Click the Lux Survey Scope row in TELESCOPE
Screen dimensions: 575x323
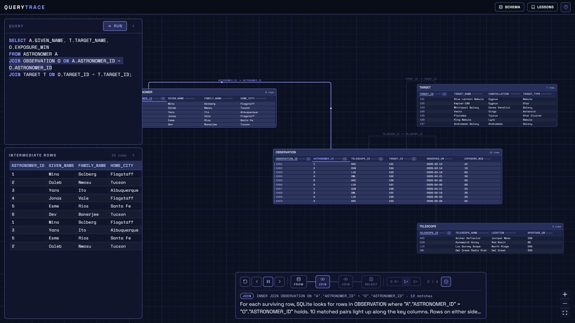click(x=490, y=247)
